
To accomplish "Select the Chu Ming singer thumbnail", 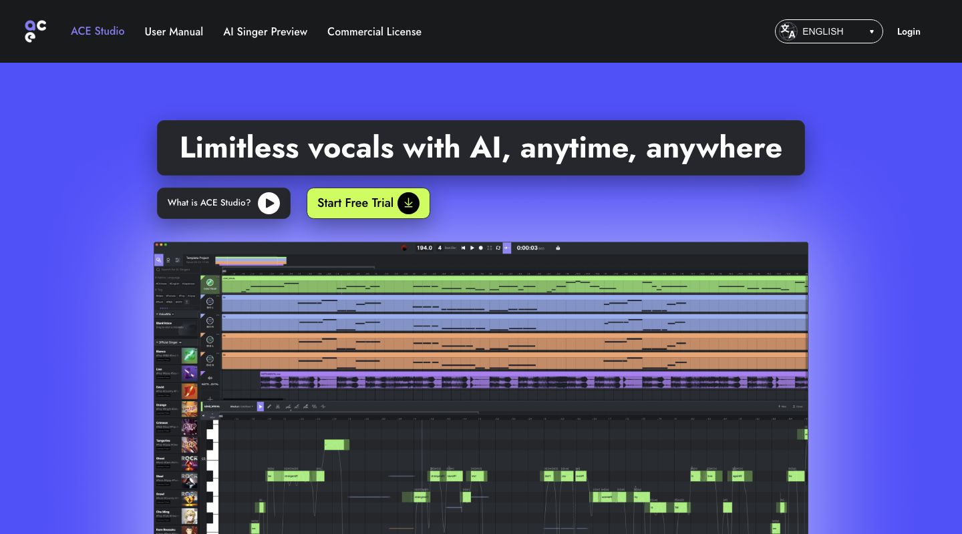I will point(190,517).
